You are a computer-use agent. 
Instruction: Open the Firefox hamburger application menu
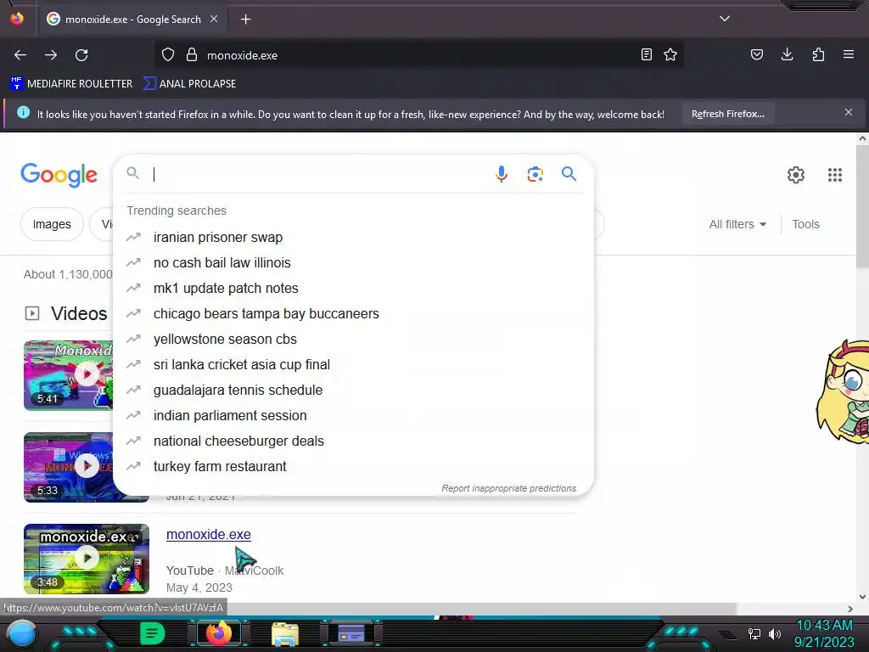pos(849,54)
